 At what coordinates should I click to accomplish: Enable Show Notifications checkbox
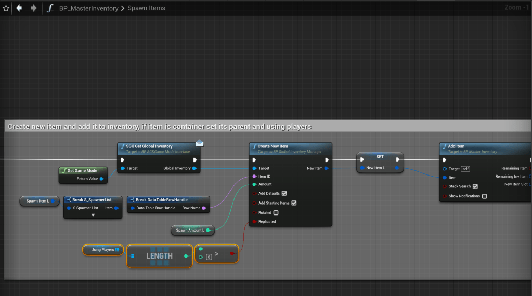coord(484,196)
